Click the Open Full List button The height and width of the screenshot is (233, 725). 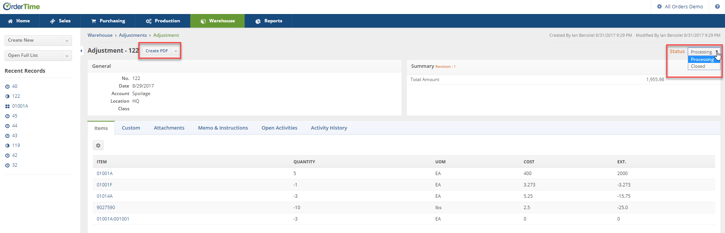tap(33, 56)
